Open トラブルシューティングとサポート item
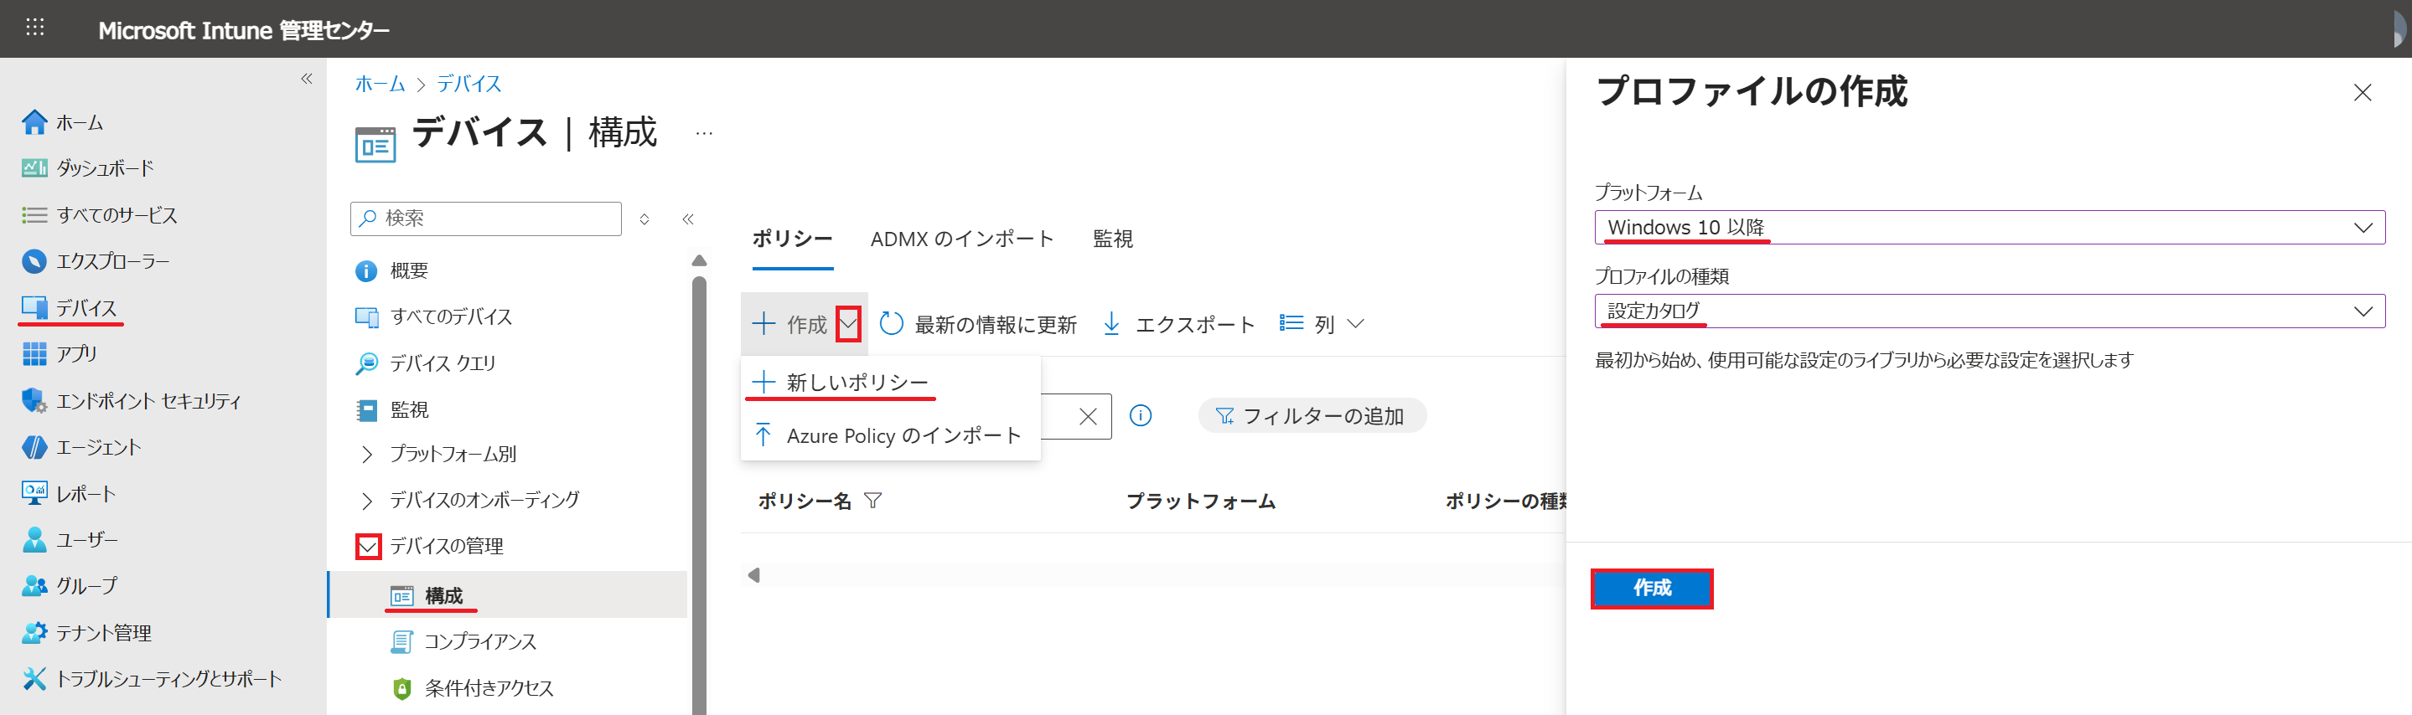Screen dimensions: 2412x715 tap(152, 678)
